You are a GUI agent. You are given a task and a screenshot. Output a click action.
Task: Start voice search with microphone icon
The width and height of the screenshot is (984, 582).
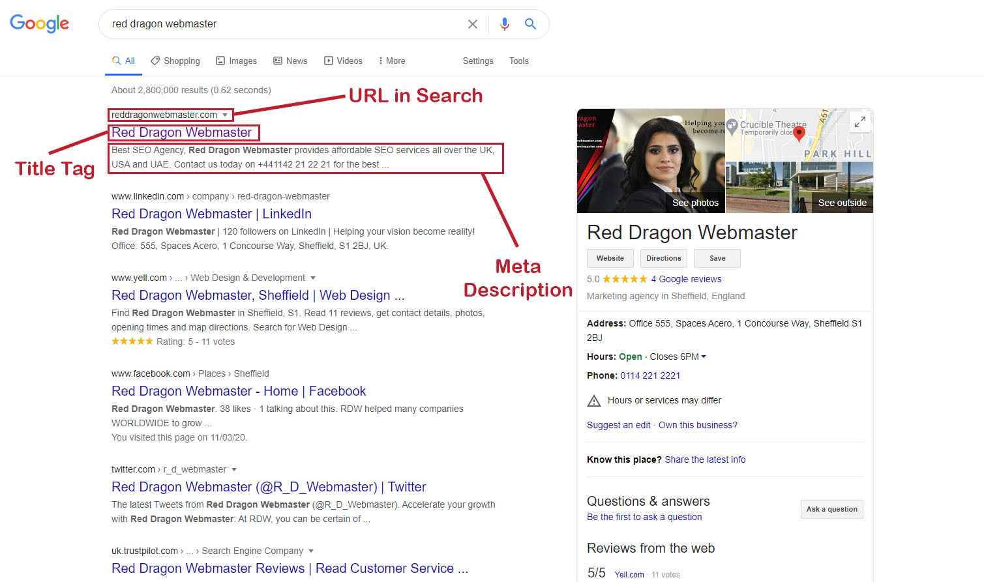[504, 24]
